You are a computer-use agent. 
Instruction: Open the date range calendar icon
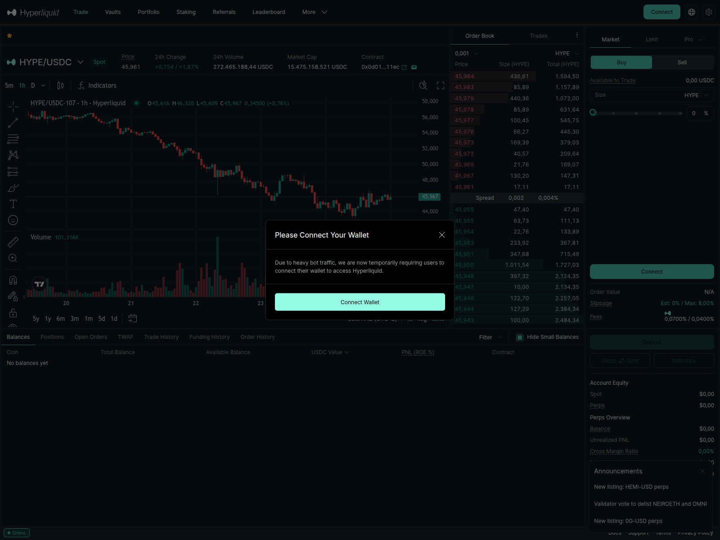[x=132, y=319]
